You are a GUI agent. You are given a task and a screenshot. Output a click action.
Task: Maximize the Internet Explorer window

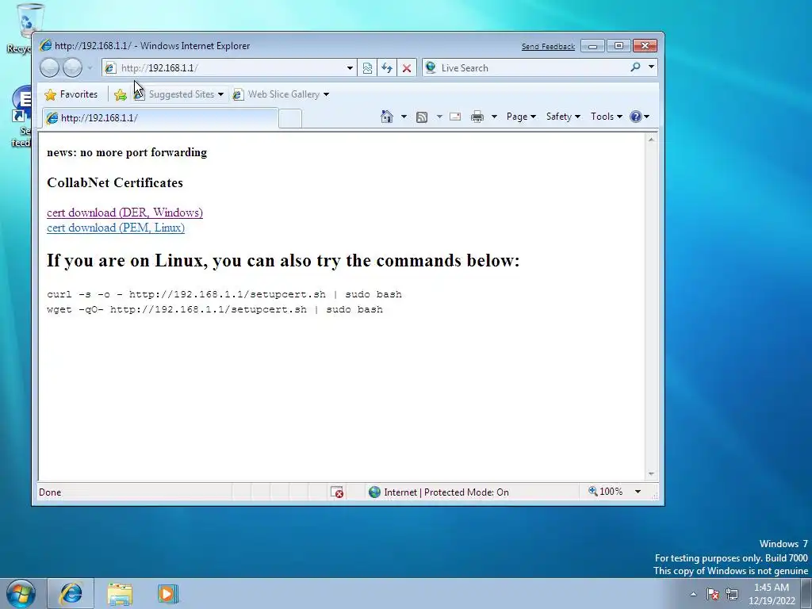[619, 46]
